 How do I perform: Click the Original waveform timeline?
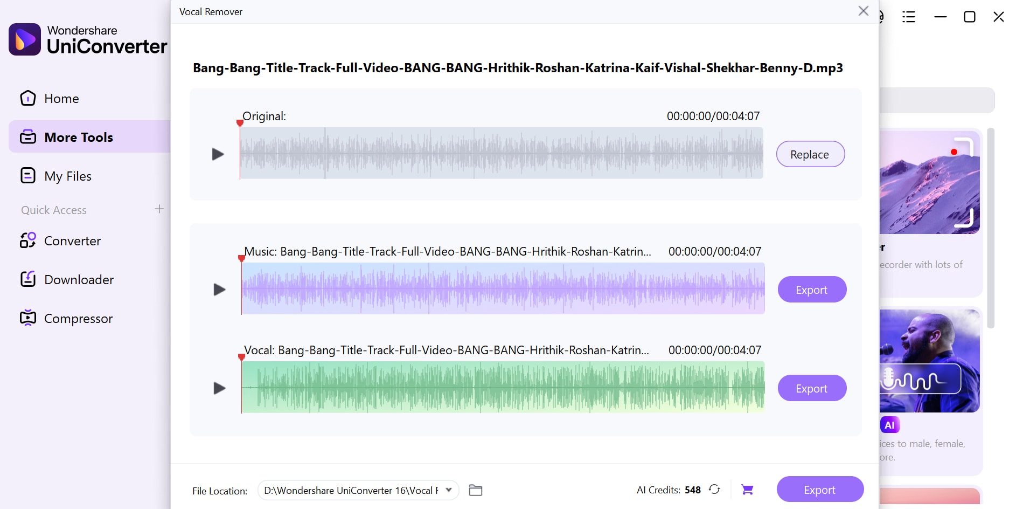click(502, 153)
